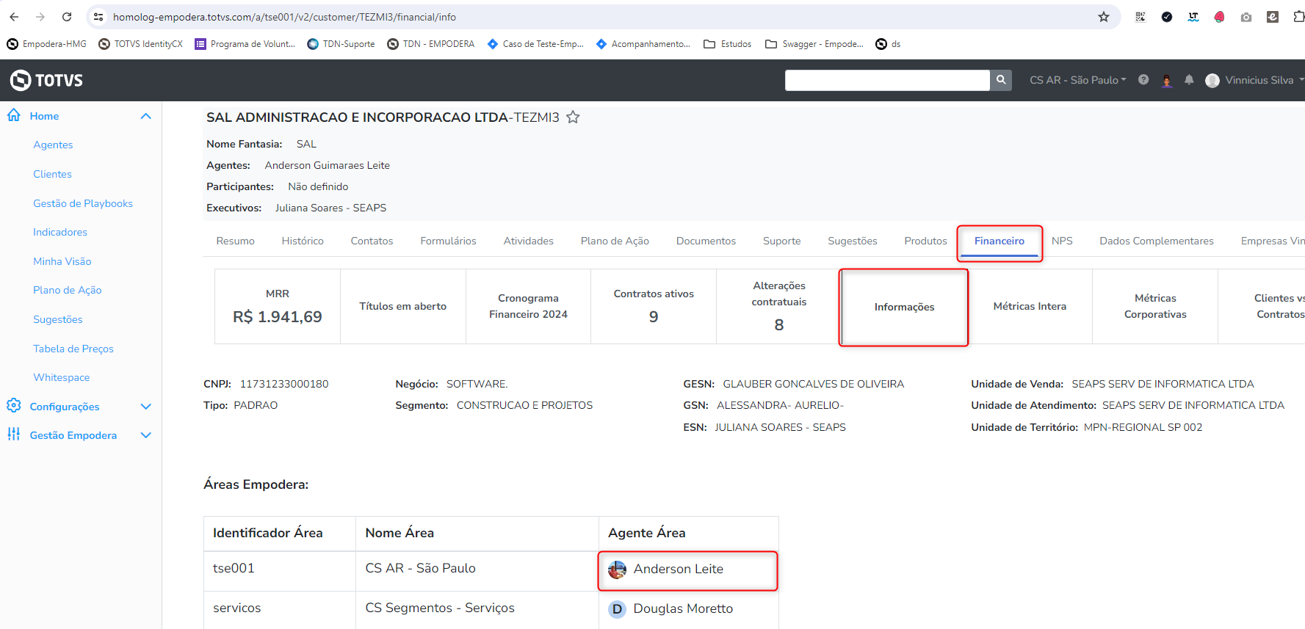The width and height of the screenshot is (1305, 629).
Task: Open the Contratos ativos card
Action: point(654,306)
